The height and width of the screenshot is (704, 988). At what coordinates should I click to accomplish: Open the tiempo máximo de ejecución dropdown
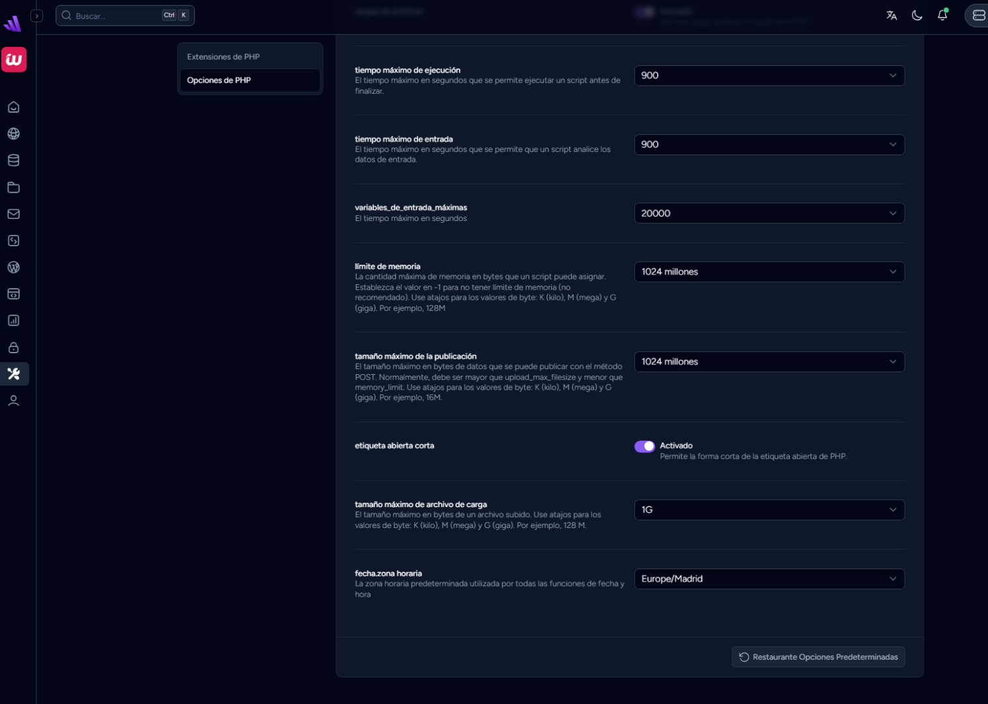point(769,76)
